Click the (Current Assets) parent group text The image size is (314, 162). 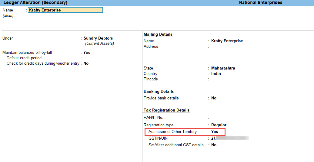click(99, 43)
